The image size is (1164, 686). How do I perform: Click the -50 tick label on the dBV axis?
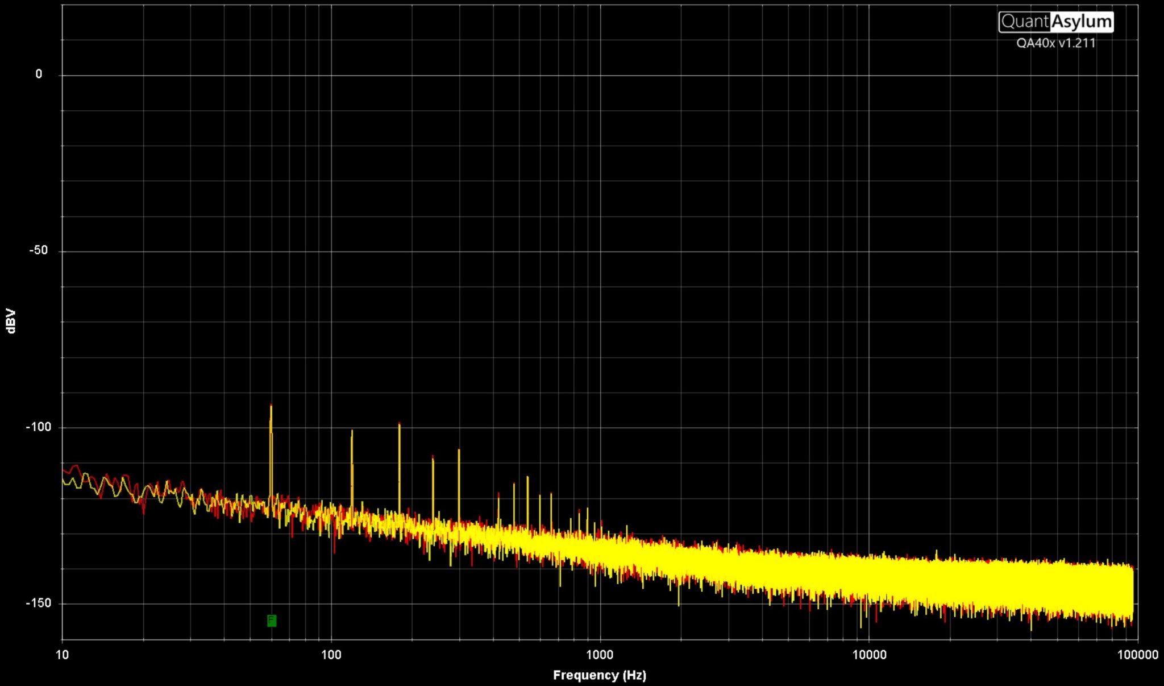pyautogui.click(x=38, y=250)
